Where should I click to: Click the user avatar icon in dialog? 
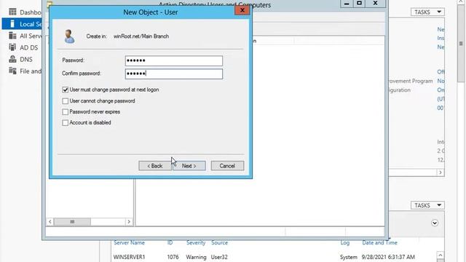point(69,36)
